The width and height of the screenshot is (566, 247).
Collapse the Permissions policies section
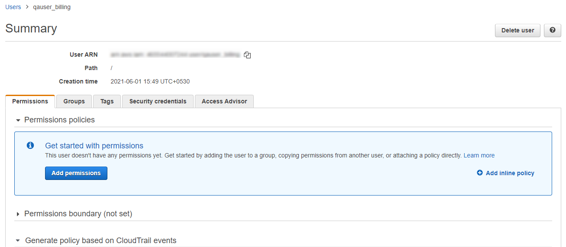pyautogui.click(x=18, y=120)
